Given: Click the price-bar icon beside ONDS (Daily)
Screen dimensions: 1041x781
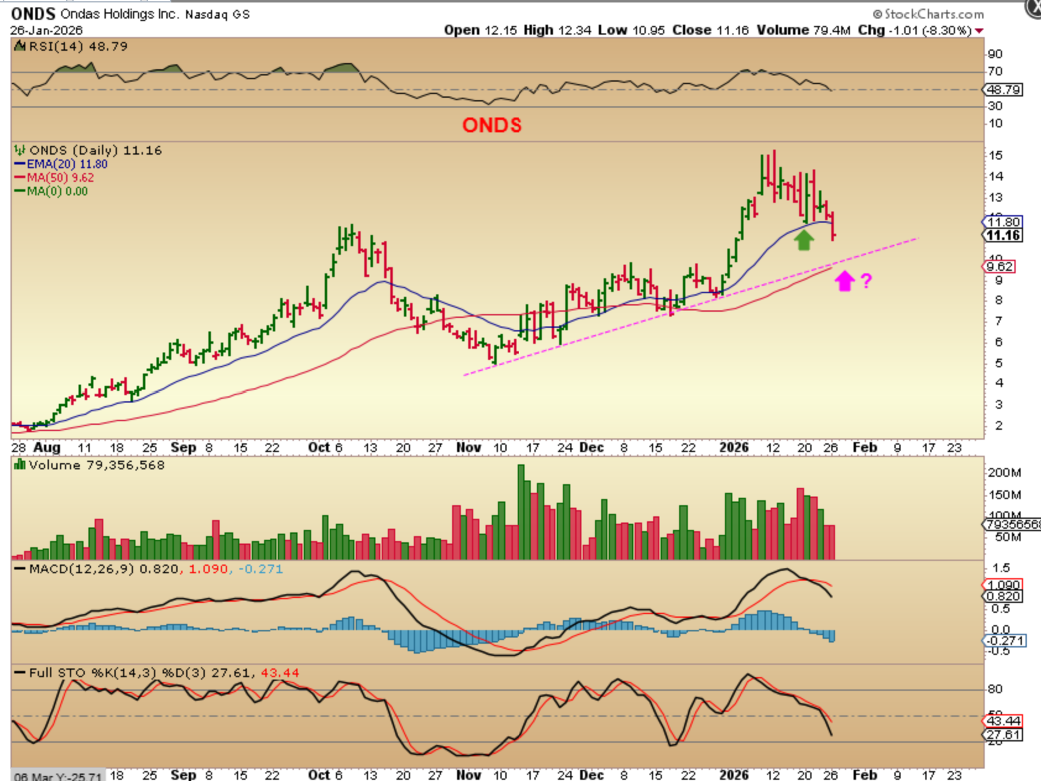Looking at the screenshot, I should point(20,150).
